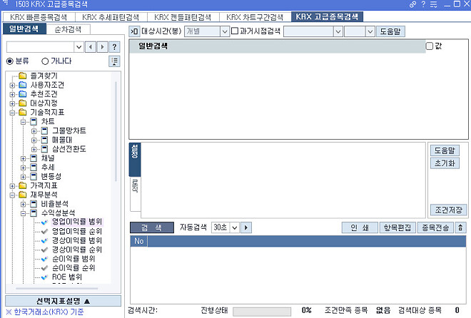Screen dimensions: 471x318
Task: Click the 사용자조건 folder icon
Action: click(x=23, y=85)
